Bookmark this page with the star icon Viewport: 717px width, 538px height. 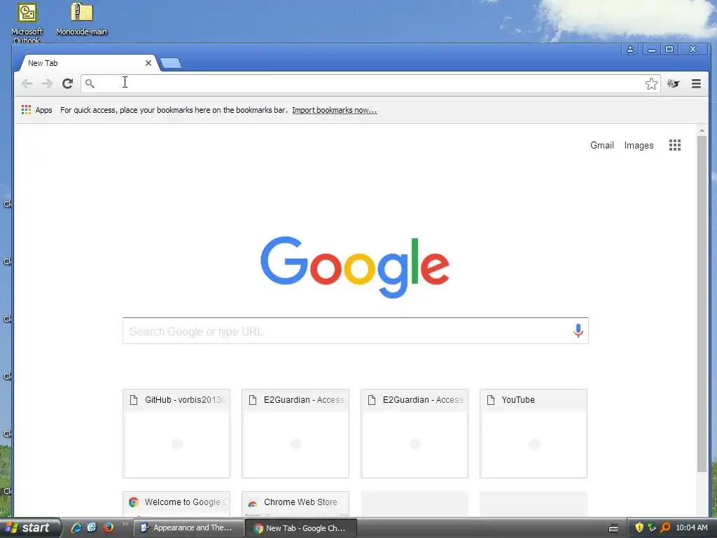click(651, 84)
